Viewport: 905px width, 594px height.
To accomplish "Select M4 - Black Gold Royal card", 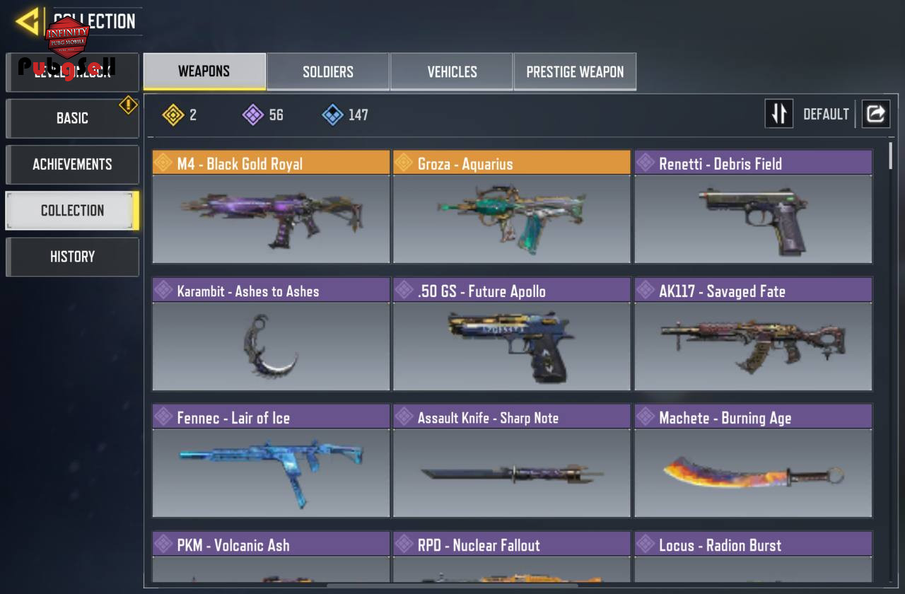I will coord(271,206).
